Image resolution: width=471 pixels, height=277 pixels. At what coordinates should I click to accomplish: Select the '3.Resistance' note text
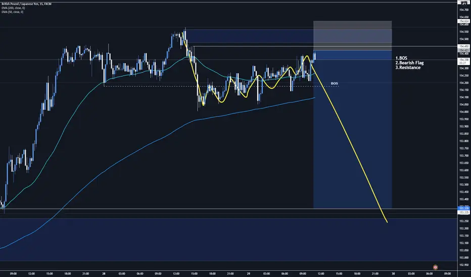click(x=408, y=67)
